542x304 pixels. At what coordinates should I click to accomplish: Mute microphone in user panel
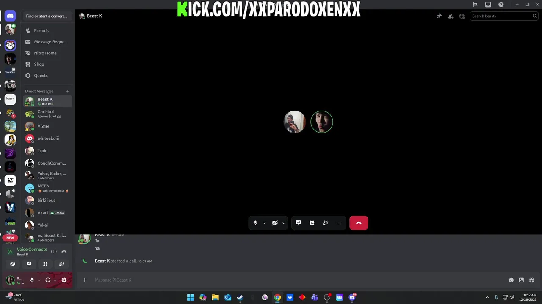[32, 280]
